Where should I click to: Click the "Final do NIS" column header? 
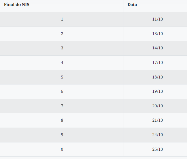[x=17, y=5]
